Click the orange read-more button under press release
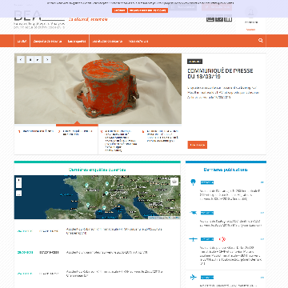Image resolution: width=288 pixels, height=288 pixels. pos(198,145)
